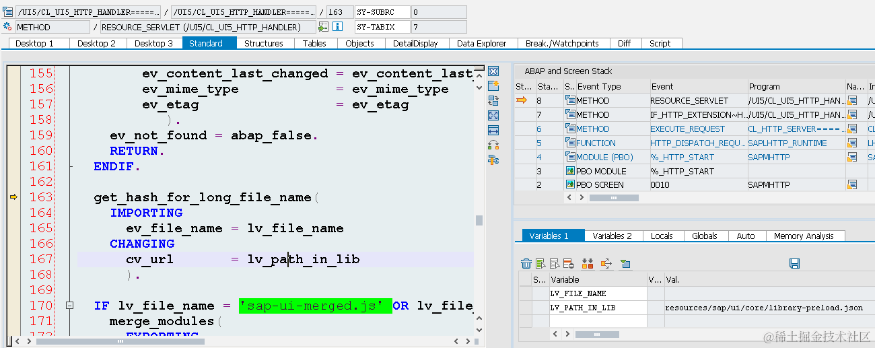This screenshot has height=348, width=875.
Task: Click the scroll-down chevron of source editor
Action: click(x=479, y=331)
